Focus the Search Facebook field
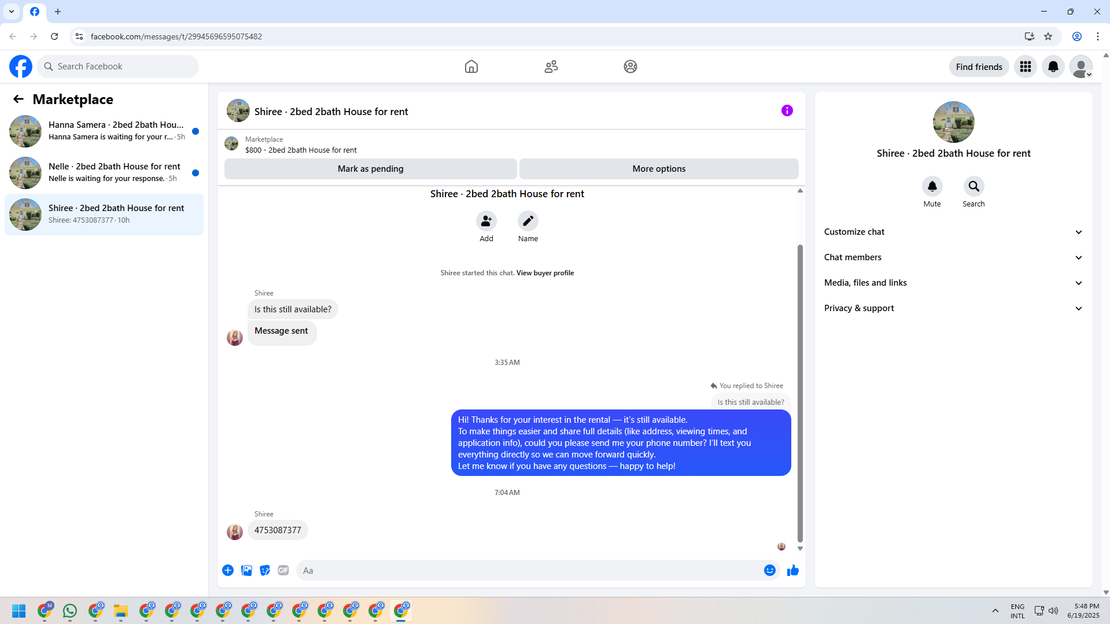The width and height of the screenshot is (1110, 624). [x=118, y=67]
